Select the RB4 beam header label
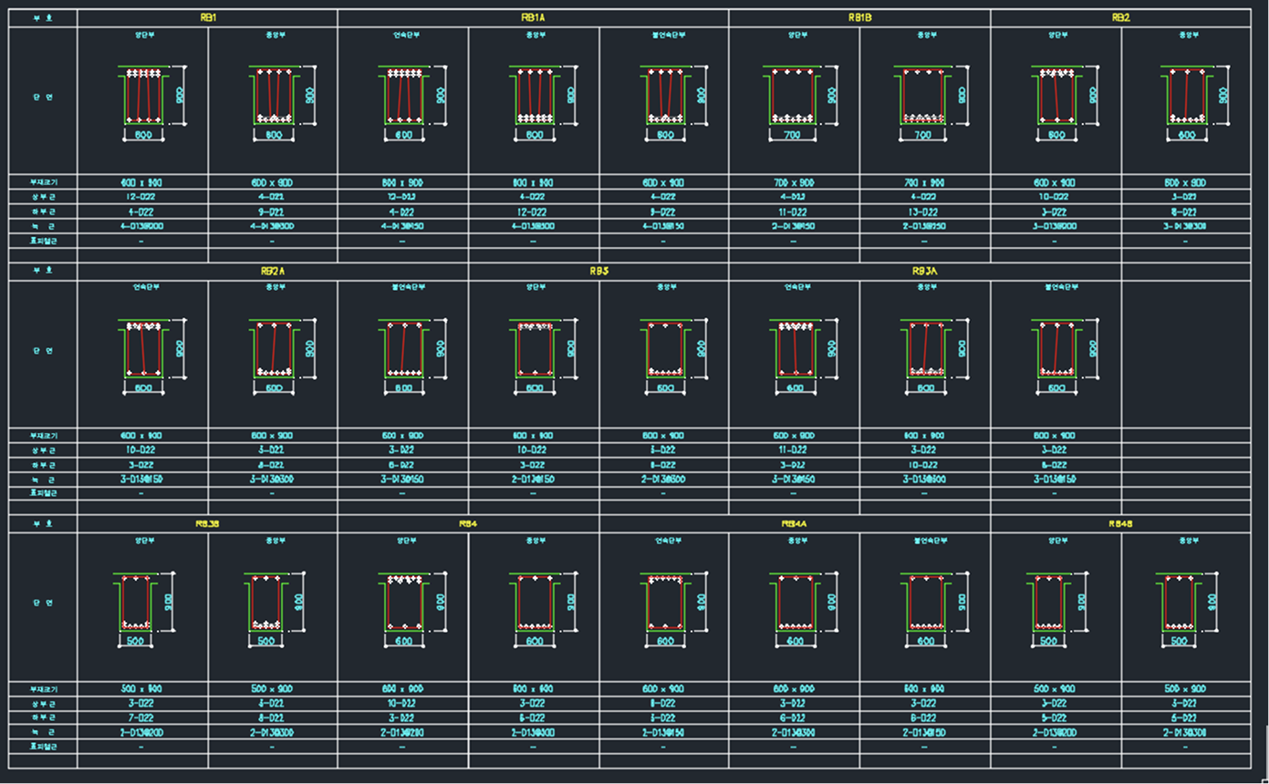 (x=468, y=524)
